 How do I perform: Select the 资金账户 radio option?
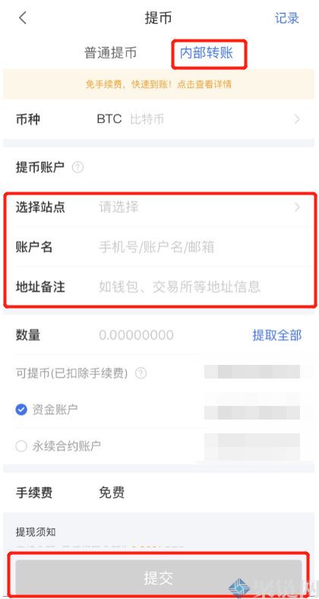tap(21, 410)
